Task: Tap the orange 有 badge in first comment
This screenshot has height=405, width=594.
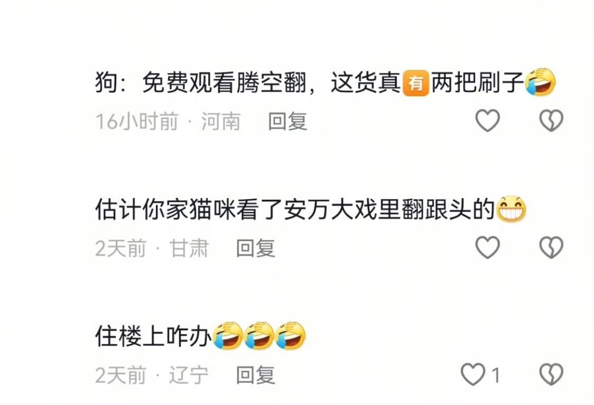Action: pyautogui.click(x=415, y=83)
